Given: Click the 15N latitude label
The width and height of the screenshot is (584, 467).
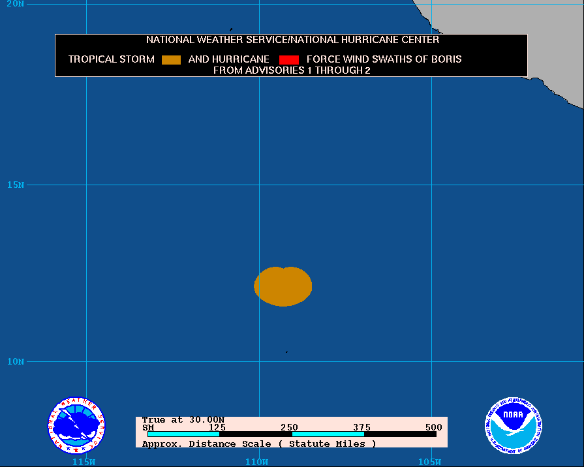Looking at the screenshot, I should pos(15,185).
